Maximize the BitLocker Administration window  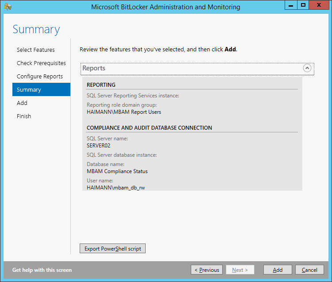303,5
